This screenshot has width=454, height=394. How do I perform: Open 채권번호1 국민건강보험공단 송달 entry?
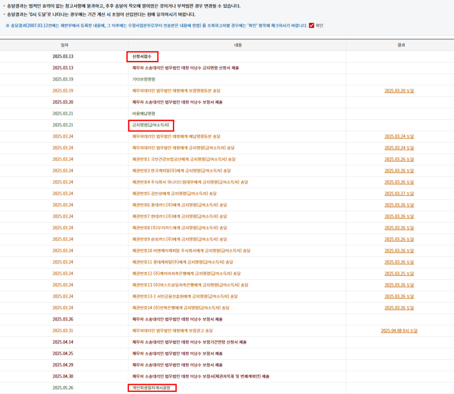click(x=184, y=159)
